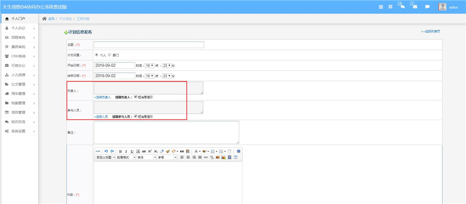Open the start time hour dropdown

pos(150,65)
